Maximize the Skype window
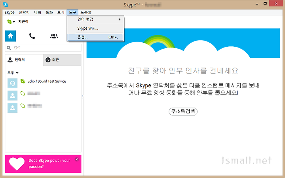285x178 pixels. 265,4
